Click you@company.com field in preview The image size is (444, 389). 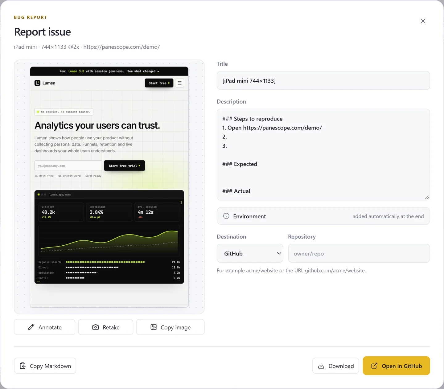[68, 166]
